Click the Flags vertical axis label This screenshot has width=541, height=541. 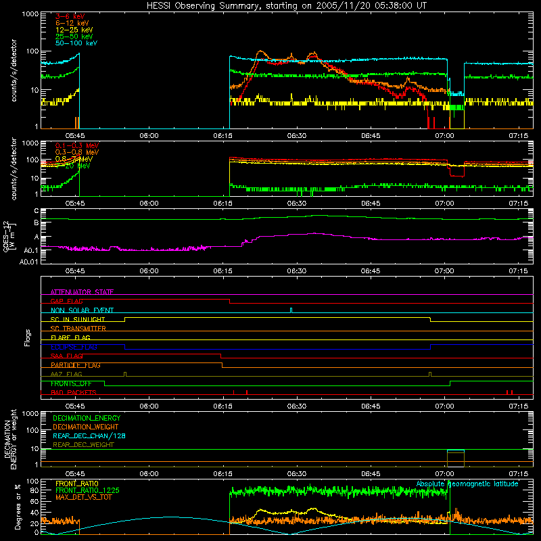pyautogui.click(x=28, y=337)
